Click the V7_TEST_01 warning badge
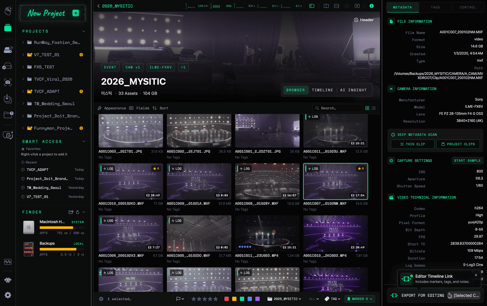Viewport: 487px width, 306px height. point(81,55)
